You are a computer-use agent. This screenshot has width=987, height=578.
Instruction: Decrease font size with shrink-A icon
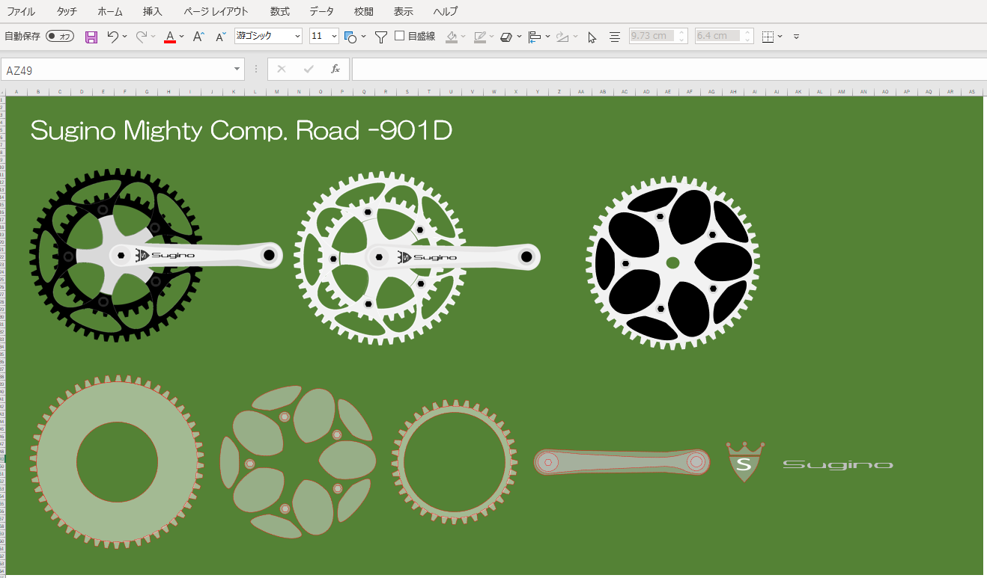221,36
